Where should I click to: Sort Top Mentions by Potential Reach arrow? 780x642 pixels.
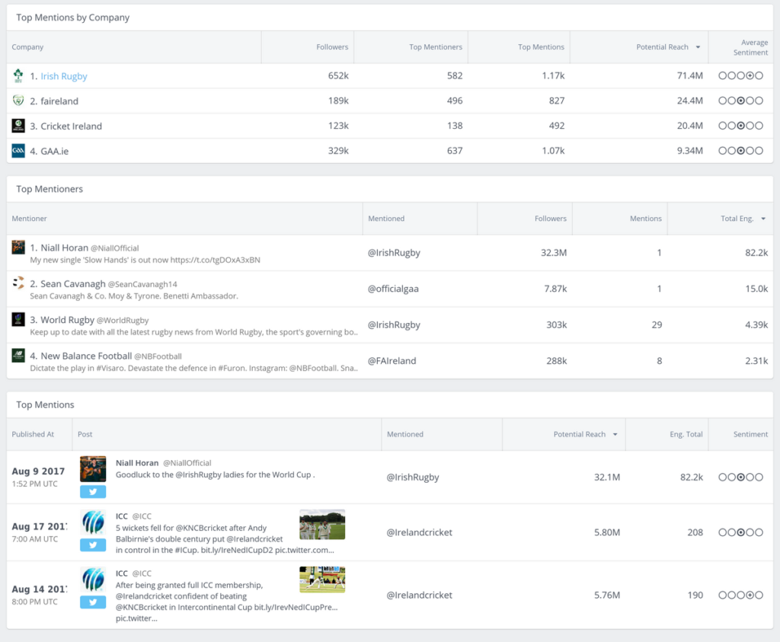pos(615,434)
